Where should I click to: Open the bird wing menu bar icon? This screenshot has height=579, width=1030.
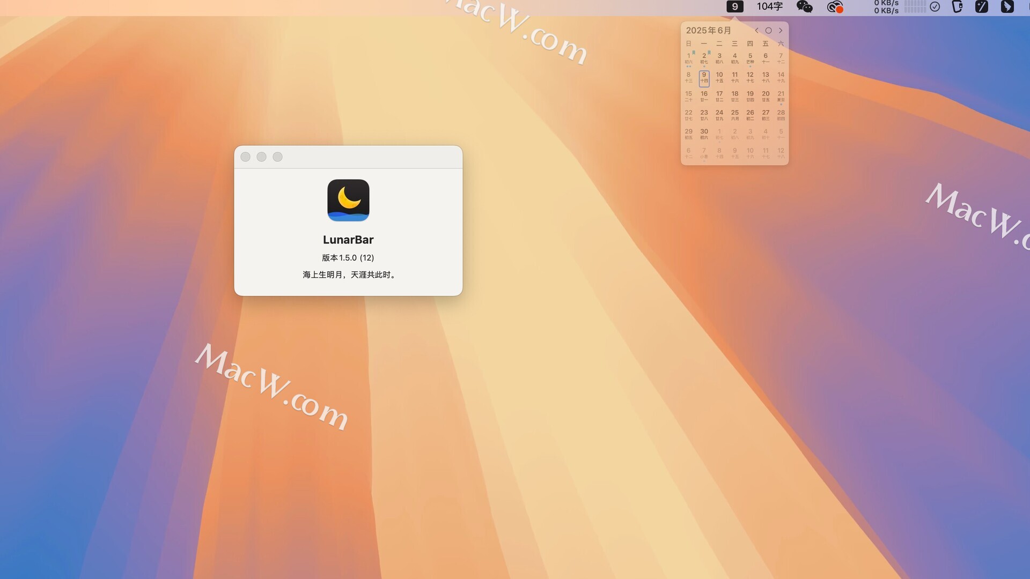[1007, 6]
